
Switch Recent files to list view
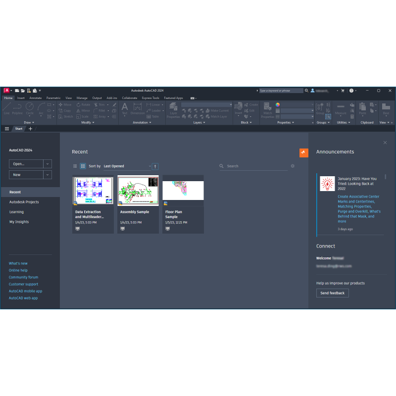[75, 166]
